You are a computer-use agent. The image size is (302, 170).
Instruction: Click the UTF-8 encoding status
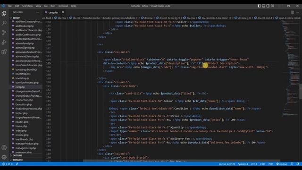coord(254,164)
